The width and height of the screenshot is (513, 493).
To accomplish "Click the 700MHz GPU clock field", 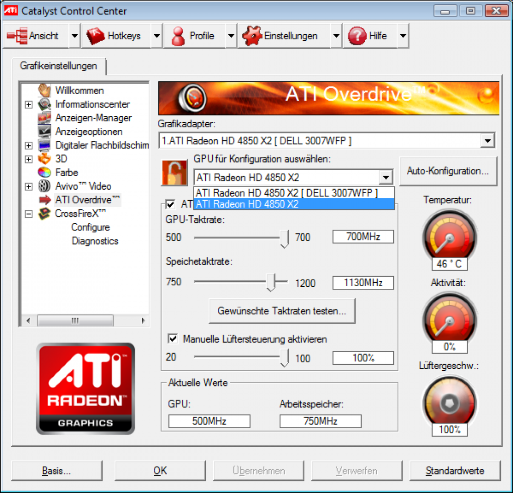I will 363,236.
